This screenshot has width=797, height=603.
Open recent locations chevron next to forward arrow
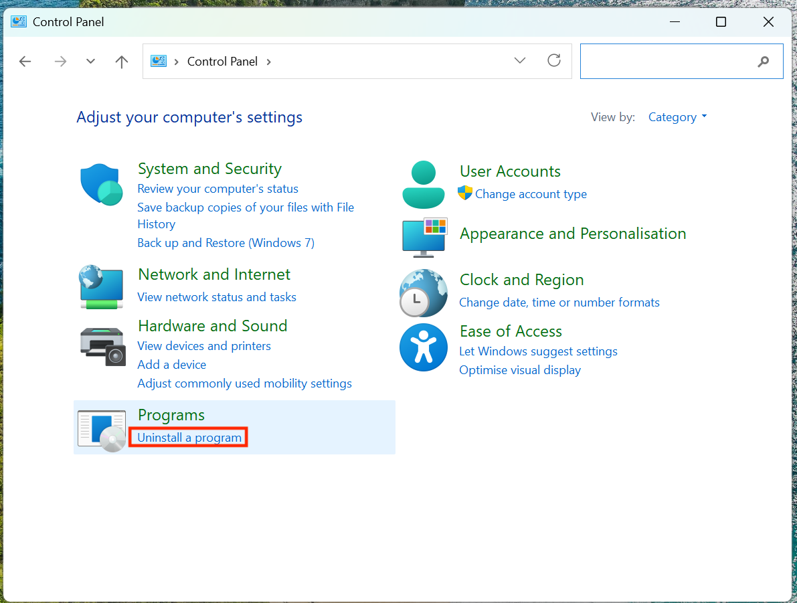tap(90, 61)
